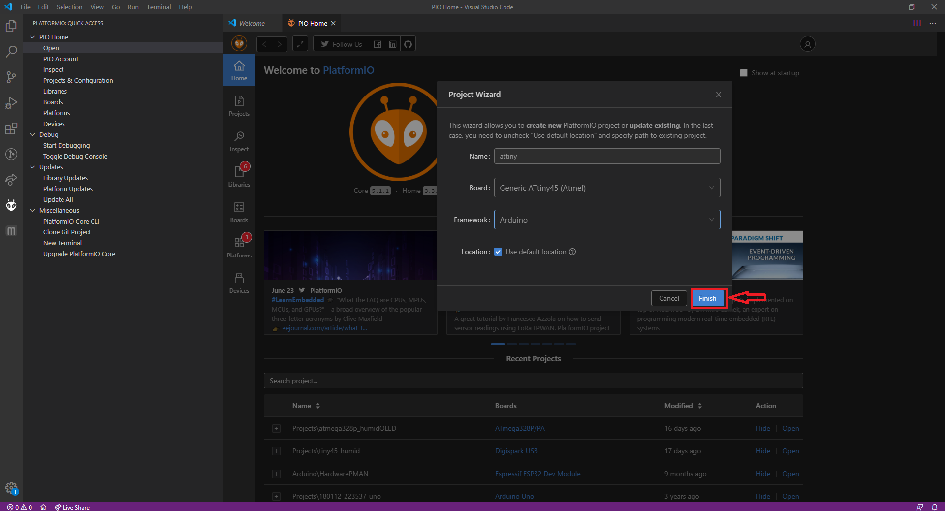Open the GitHub icon in PIO toolbar
The height and width of the screenshot is (511, 945).
(408, 44)
